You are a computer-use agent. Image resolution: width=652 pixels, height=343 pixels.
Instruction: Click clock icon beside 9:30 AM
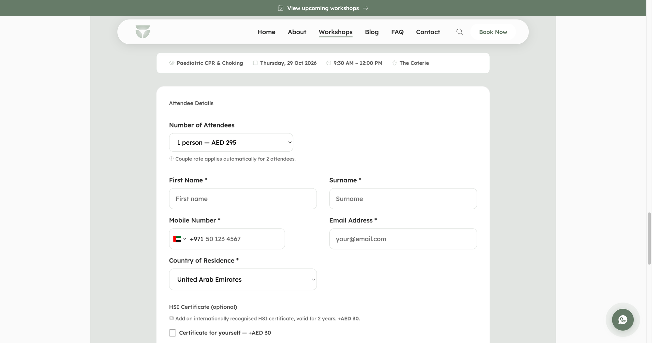[x=329, y=63]
